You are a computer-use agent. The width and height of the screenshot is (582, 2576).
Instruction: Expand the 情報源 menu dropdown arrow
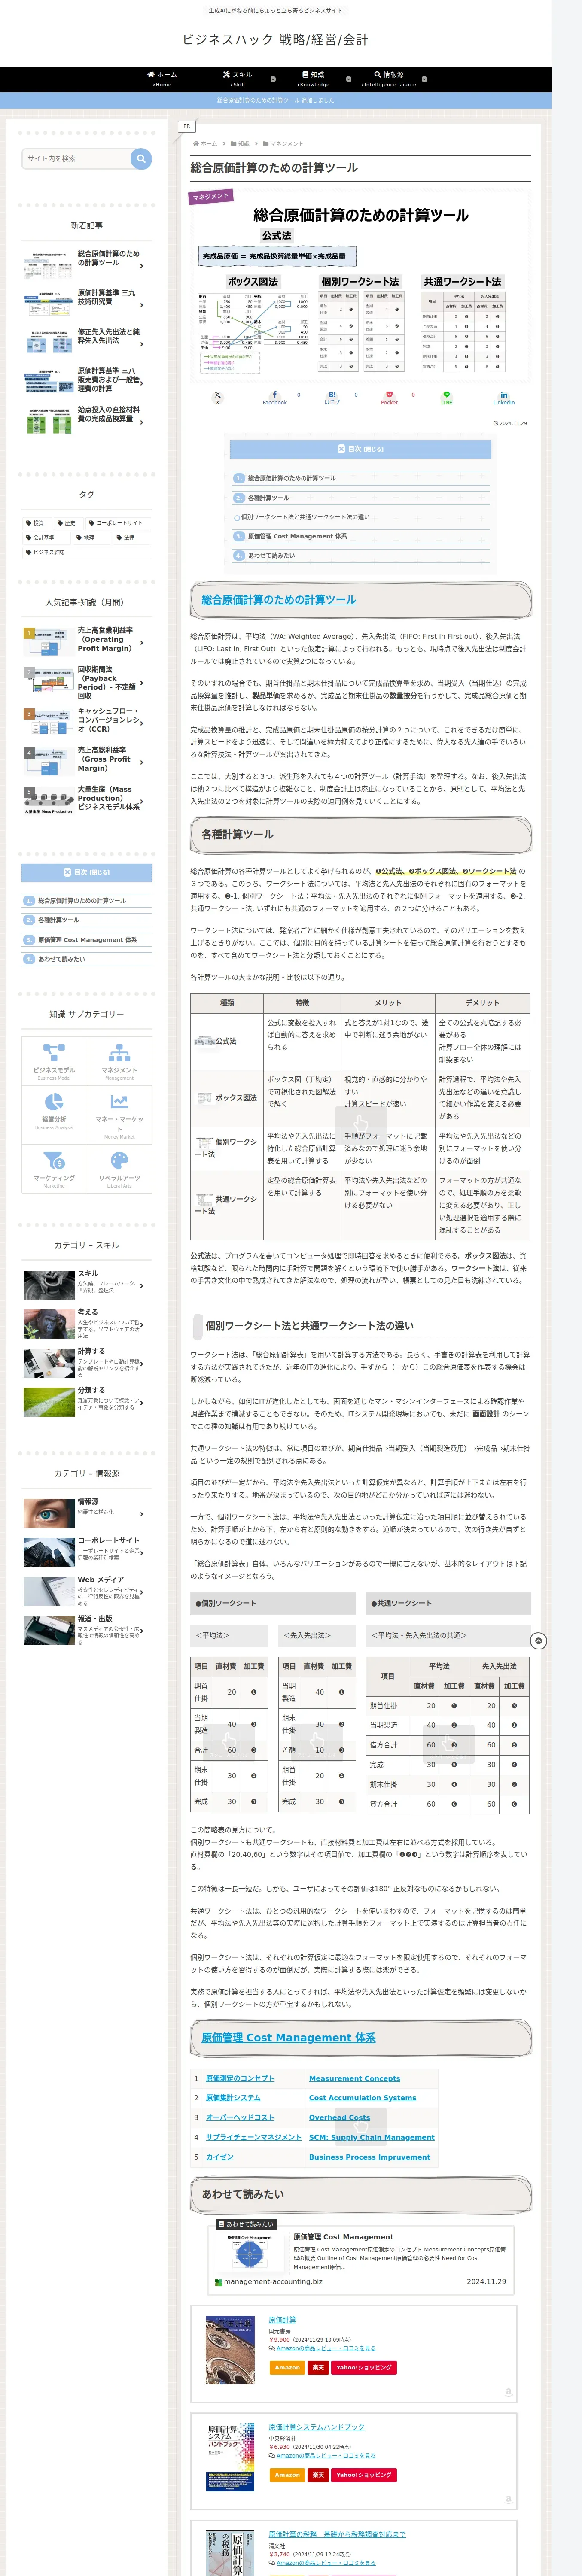pyautogui.click(x=424, y=79)
